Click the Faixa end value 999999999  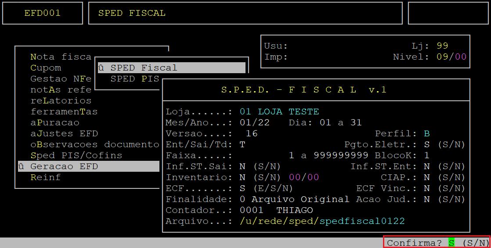[x=341, y=155]
